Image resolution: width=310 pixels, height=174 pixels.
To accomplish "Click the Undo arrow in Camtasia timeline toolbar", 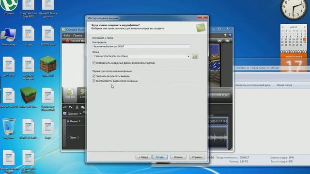I will 65,107.
